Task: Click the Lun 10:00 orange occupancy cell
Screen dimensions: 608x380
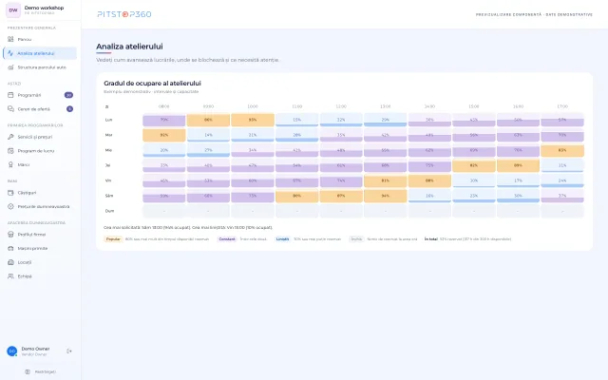Action: [253, 120]
